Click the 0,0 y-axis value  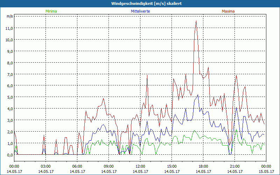pos(10,155)
